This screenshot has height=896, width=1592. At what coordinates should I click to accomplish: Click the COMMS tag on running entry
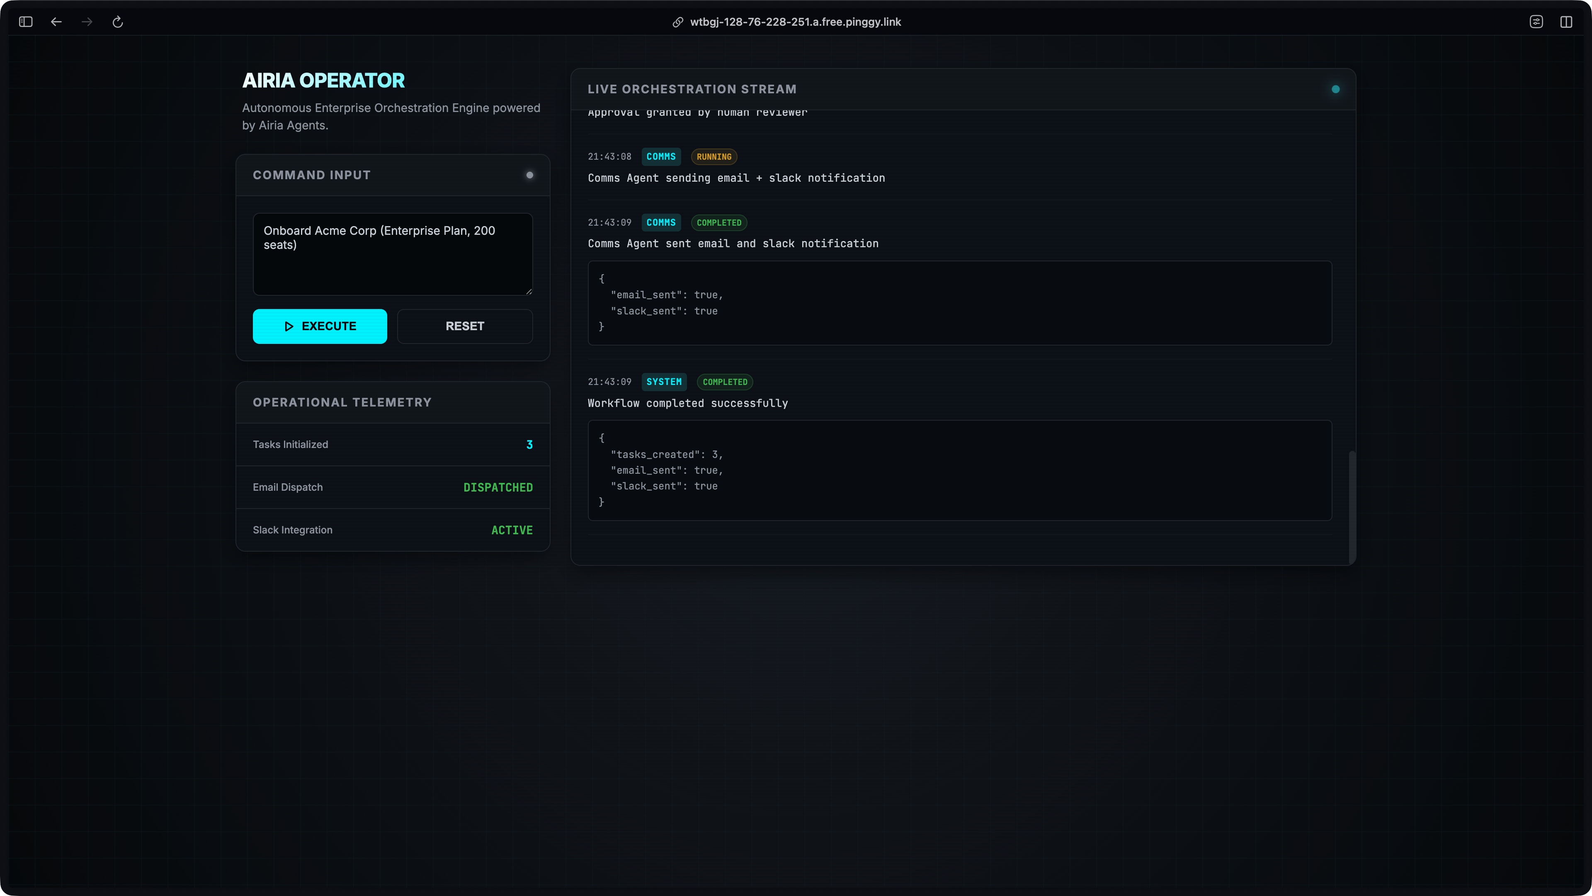click(x=661, y=156)
